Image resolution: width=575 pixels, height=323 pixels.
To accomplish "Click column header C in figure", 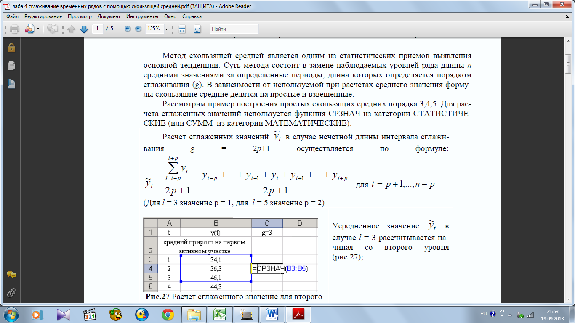I will (267, 223).
